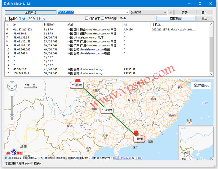Click the 主机名 column header

pyautogui.click(x=156, y=25)
